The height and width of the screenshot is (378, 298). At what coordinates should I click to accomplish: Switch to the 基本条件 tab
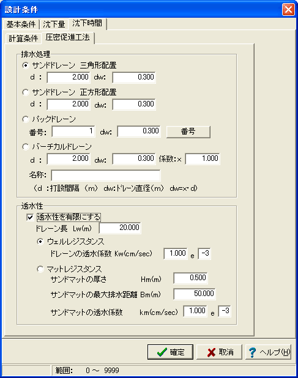point(21,24)
